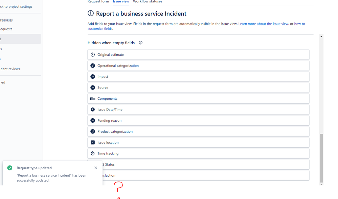
Task: Click the Hidden when empty fields heading
Action: pos(111,43)
